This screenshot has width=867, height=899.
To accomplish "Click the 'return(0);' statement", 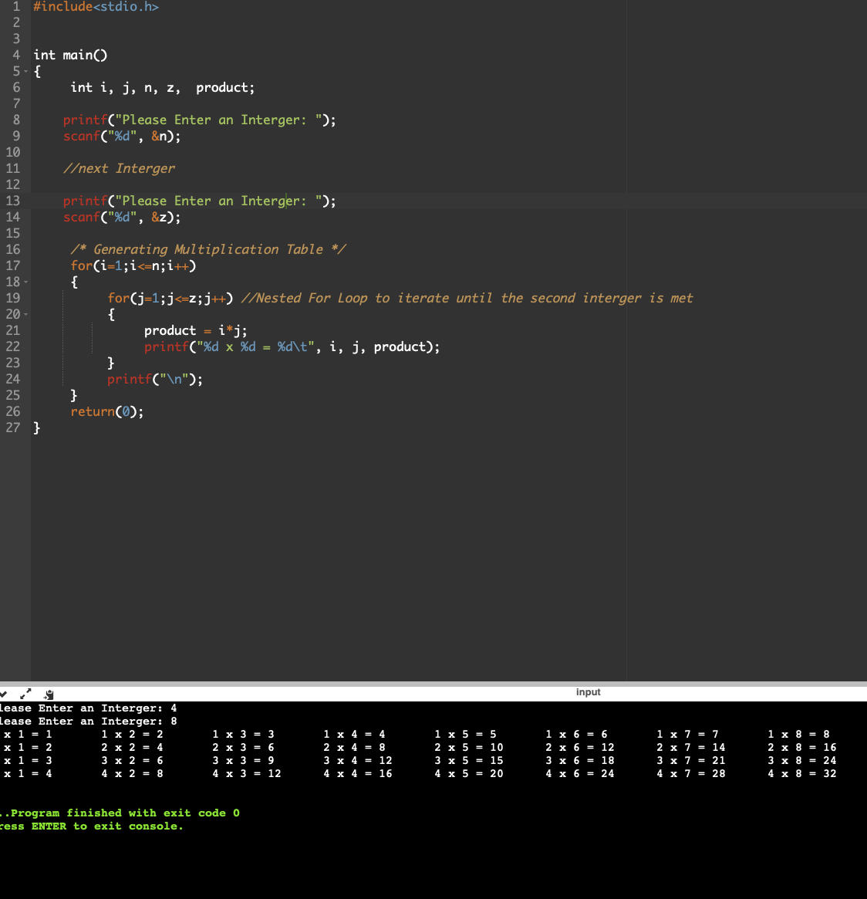I will pos(107,411).
